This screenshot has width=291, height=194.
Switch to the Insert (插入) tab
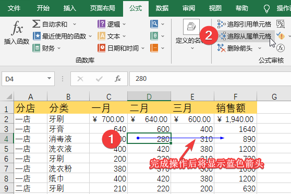click(69, 8)
